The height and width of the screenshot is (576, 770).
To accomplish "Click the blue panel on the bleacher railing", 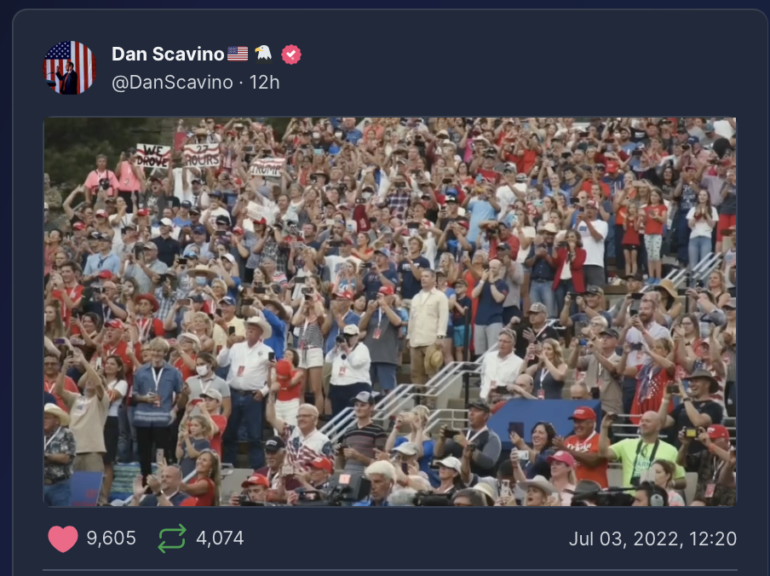I will [x=543, y=420].
